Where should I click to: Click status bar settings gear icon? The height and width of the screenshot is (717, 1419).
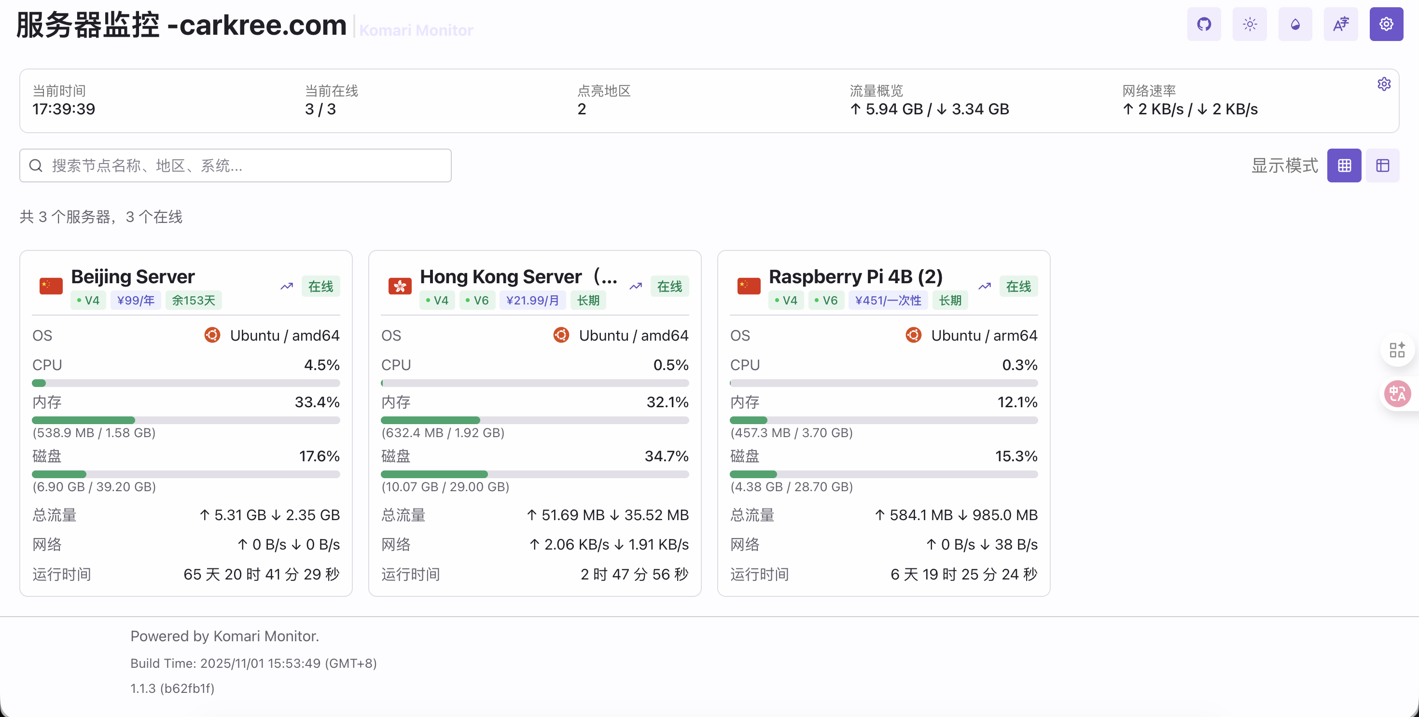[1384, 84]
